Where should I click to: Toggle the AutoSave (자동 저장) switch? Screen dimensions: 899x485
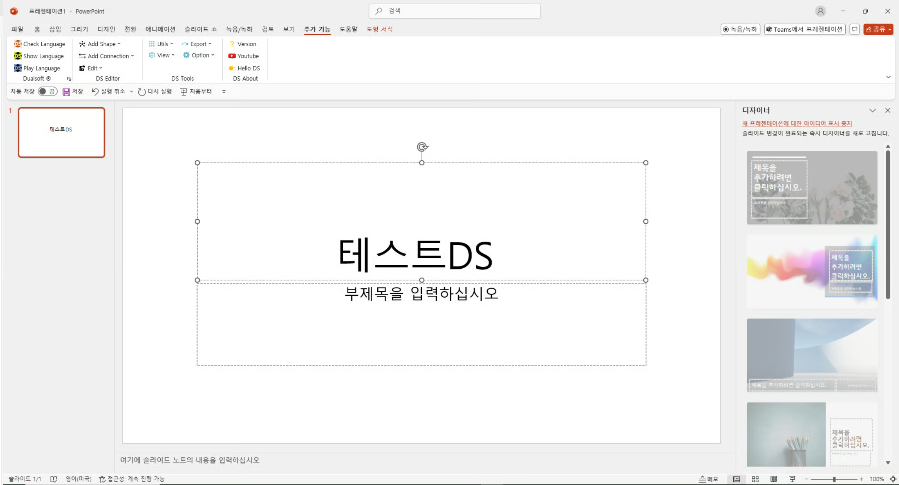[x=47, y=91]
